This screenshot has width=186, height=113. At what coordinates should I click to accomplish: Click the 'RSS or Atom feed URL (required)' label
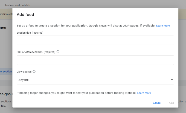(36, 52)
